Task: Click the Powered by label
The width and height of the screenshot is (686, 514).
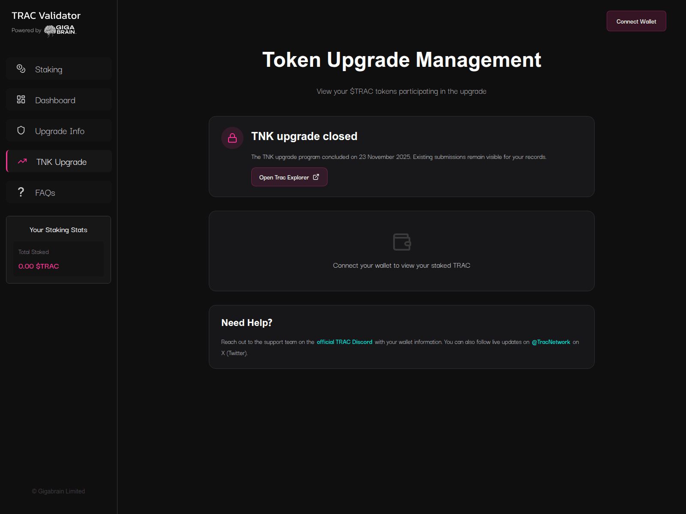Action: tap(26, 30)
